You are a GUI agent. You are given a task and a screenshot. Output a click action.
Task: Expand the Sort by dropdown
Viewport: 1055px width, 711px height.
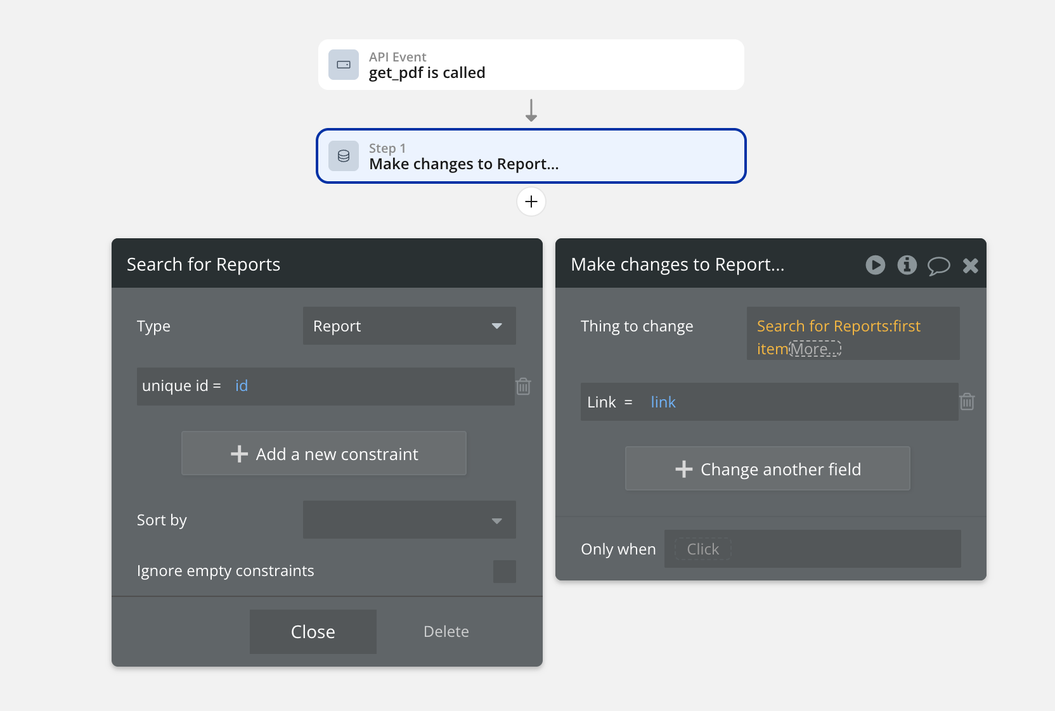pyautogui.click(x=409, y=520)
